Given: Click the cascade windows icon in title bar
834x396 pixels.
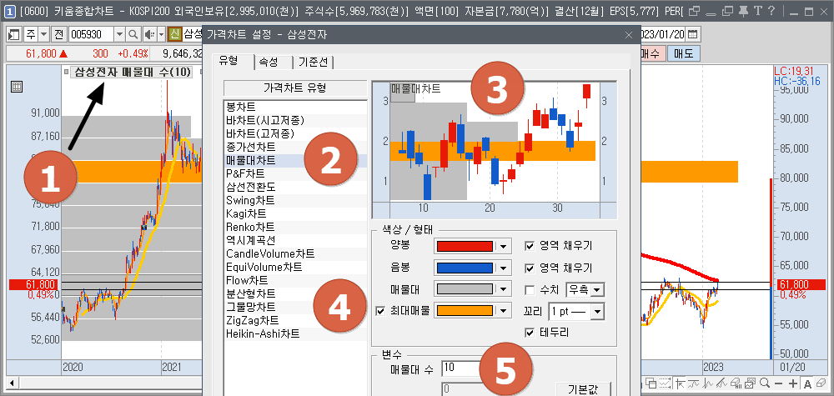Looking at the screenshot, I should 694,11.
